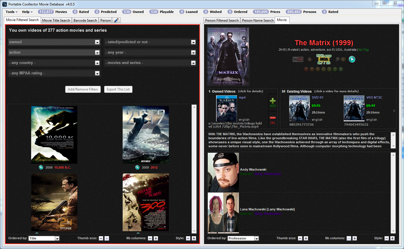Expand the 'any MPAA rating' dropdown
The width and height of the screenshot is (404, 249).
point(54,73)
